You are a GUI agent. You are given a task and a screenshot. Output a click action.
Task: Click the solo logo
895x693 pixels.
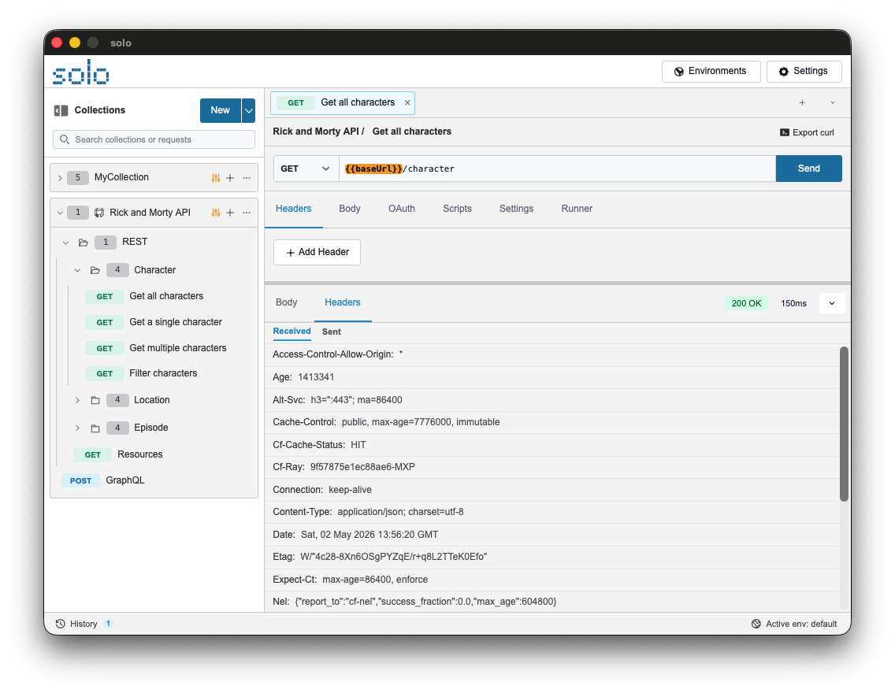click(x=80, y=72)
